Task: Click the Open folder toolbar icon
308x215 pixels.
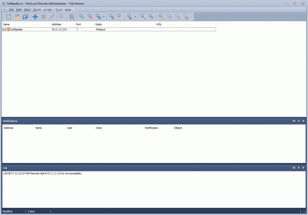Action: coord(17,17)
